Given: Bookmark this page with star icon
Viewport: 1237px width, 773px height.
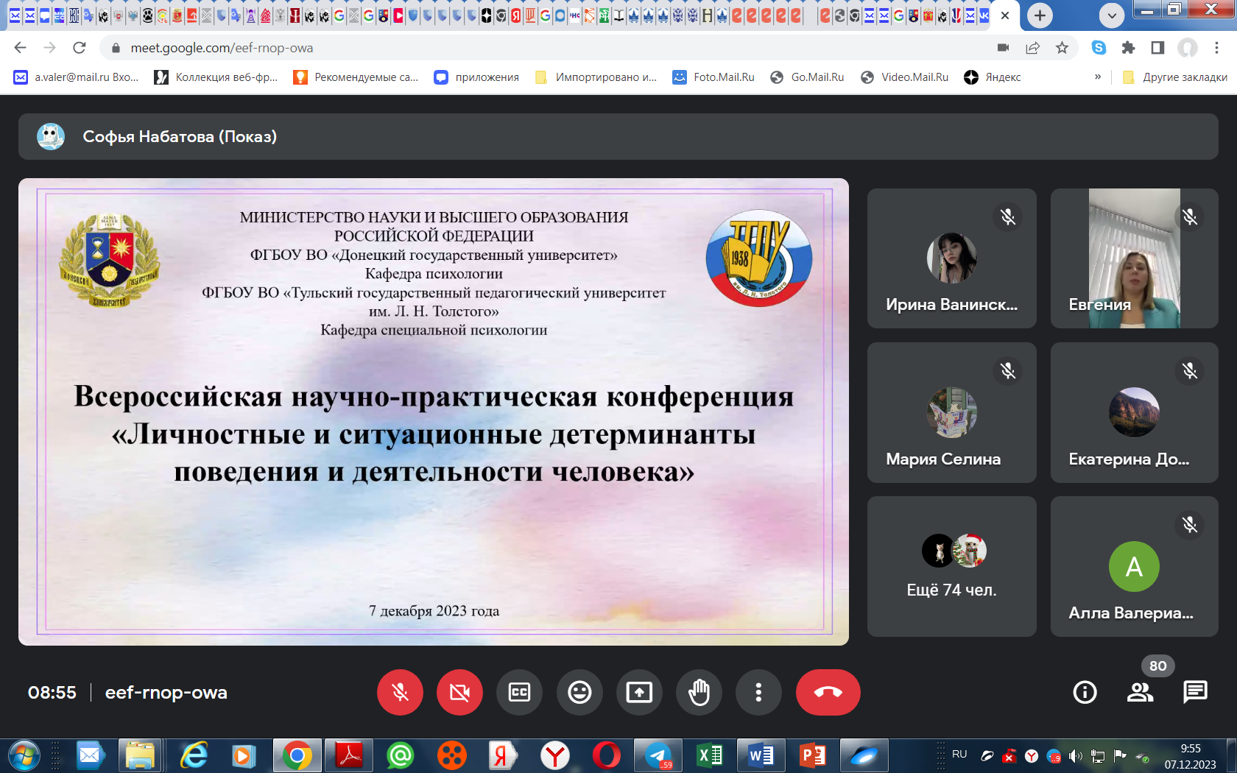Looking at the screenshot, I should [x=1062, y=48].
